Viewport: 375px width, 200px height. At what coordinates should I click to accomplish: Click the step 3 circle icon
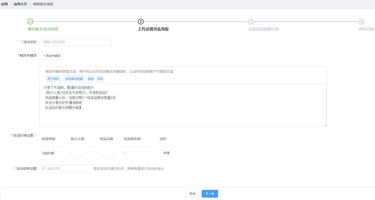point(251,21)
